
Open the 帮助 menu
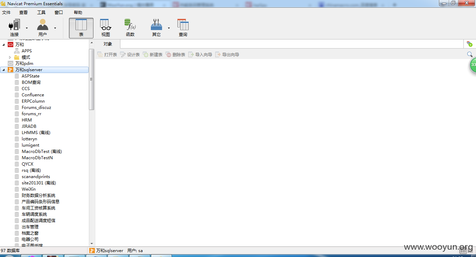[78, 13]
